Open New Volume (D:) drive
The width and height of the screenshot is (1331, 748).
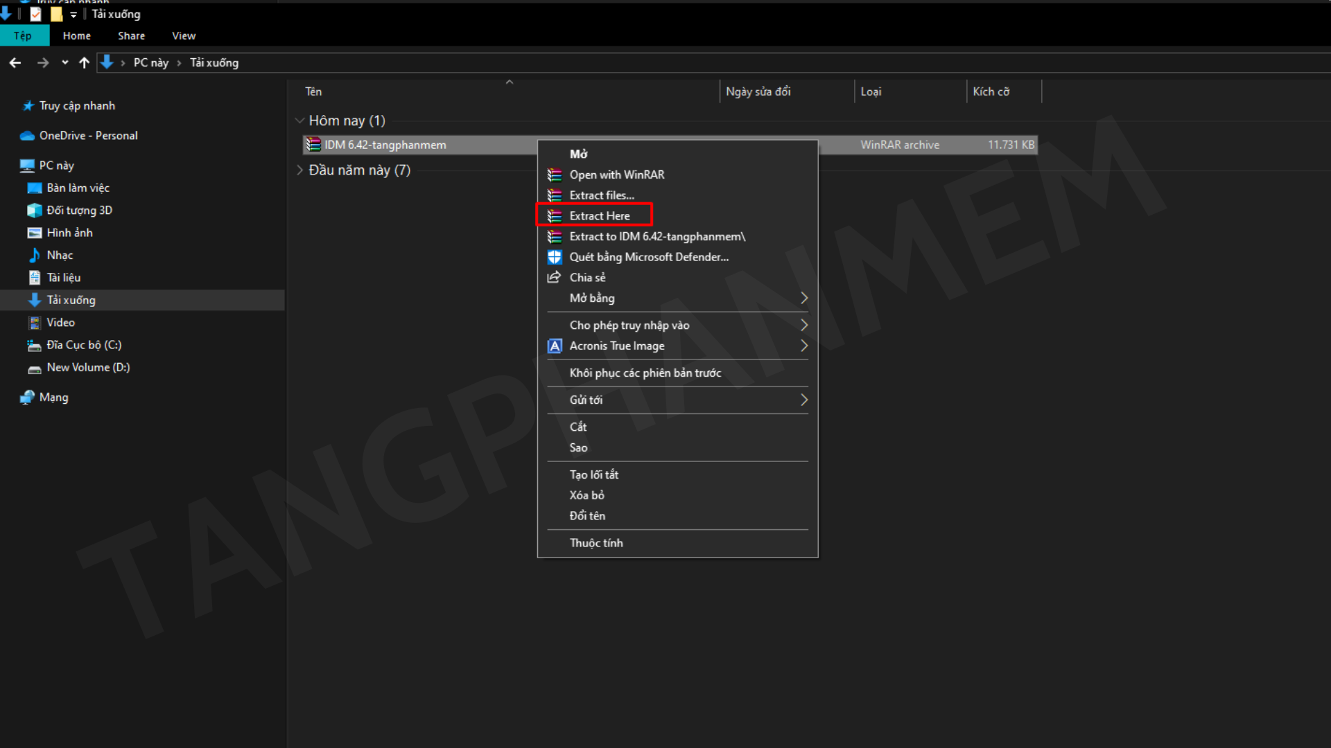(88, 367)
